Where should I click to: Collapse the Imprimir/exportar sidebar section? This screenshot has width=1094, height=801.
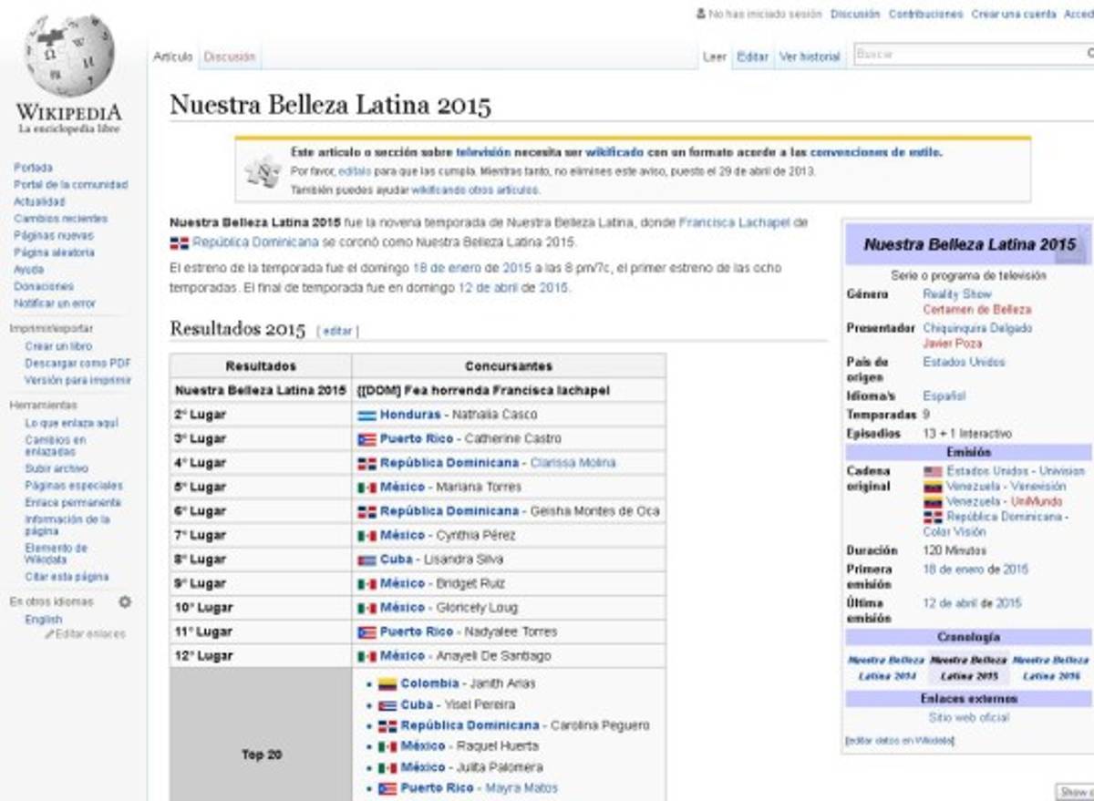pyautogui.click(x=51, y=328)
